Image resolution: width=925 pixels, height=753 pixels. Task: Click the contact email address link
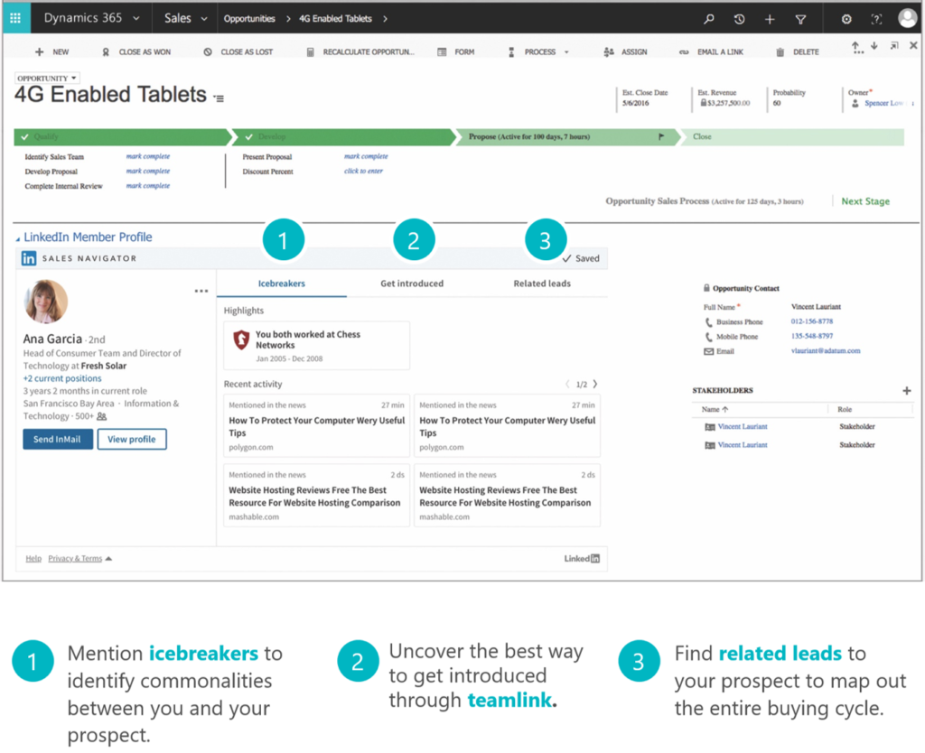(x=826, y=351)
